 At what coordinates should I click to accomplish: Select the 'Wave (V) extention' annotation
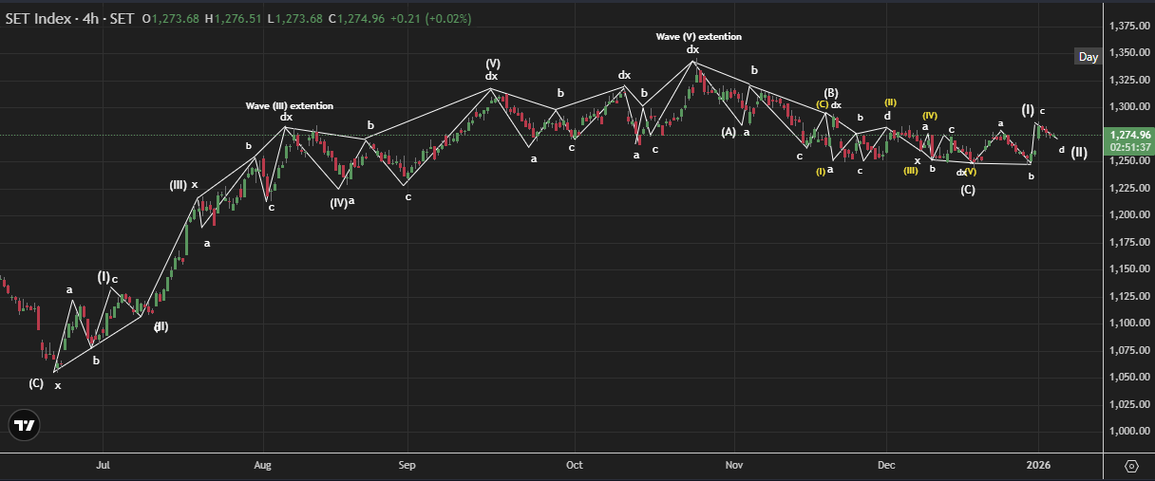[698, 36]
